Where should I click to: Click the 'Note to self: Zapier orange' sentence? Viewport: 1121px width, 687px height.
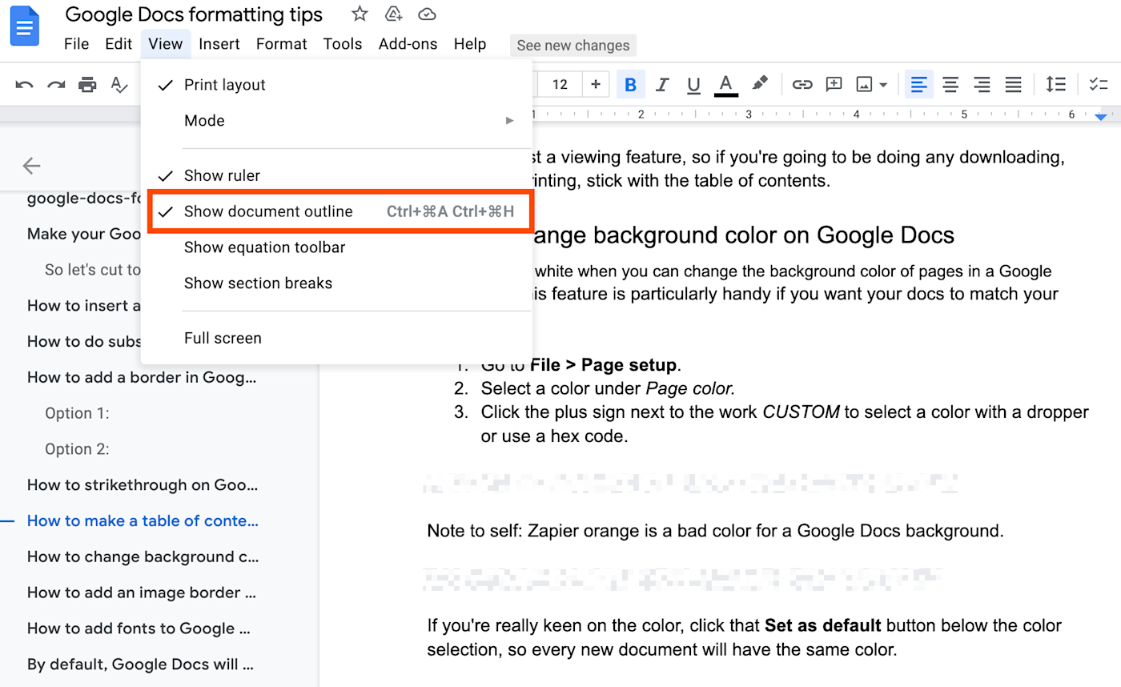[x=715, y=531]
